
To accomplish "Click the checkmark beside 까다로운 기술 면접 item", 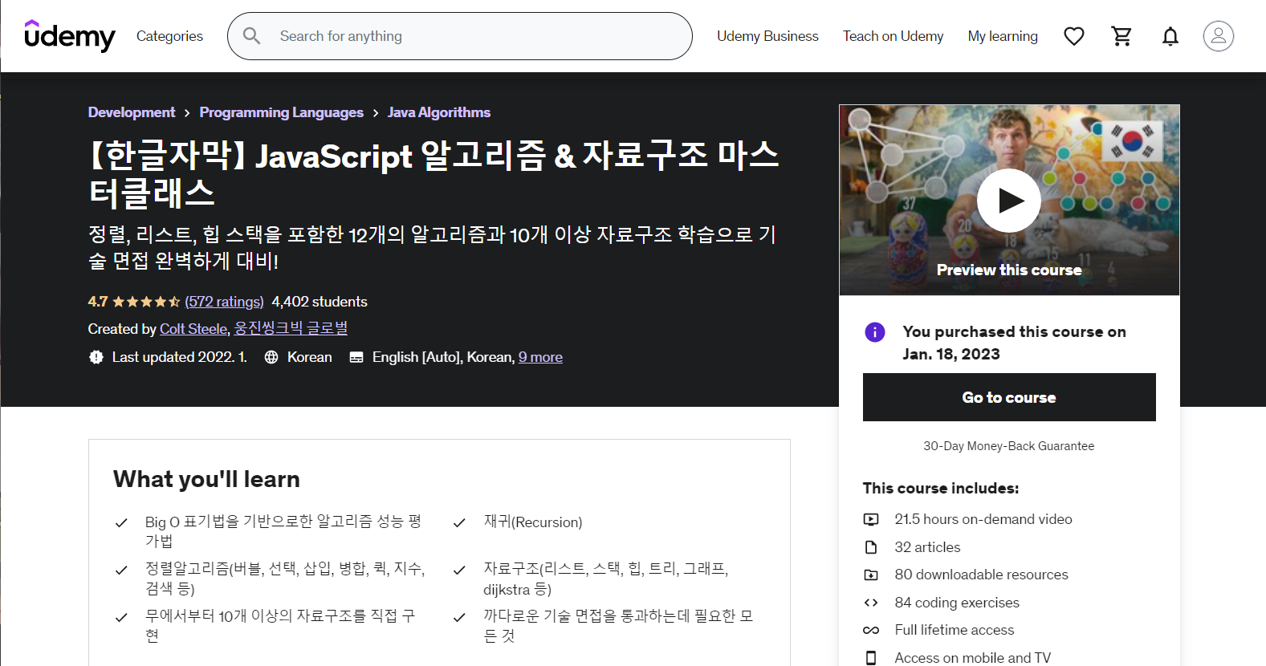I will (x=460, y=618).
